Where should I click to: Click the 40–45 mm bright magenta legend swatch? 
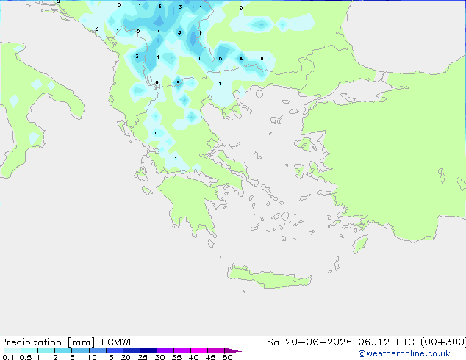click(x=199, y=350)
